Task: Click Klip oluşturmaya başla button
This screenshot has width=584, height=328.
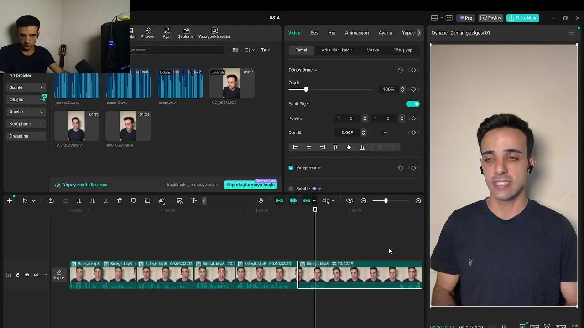Action: [250, 185]
